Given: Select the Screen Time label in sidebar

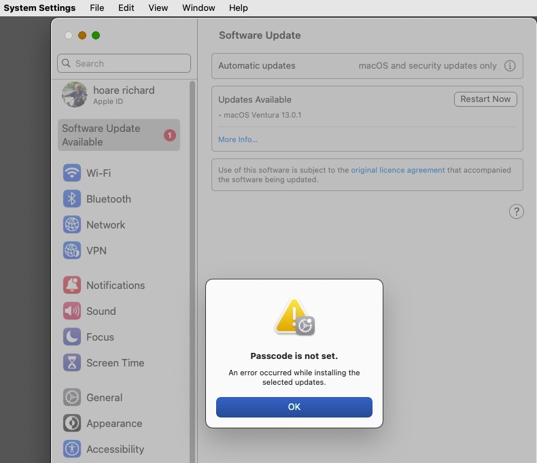Looking at the screenshot, I should 115,362.
